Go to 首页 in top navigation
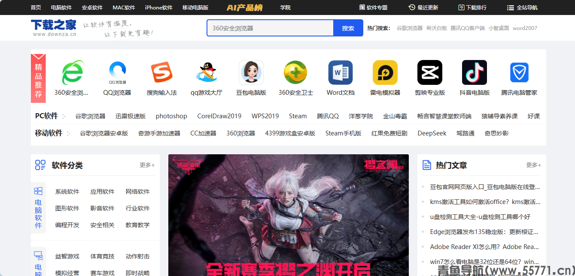 [36, 7]
